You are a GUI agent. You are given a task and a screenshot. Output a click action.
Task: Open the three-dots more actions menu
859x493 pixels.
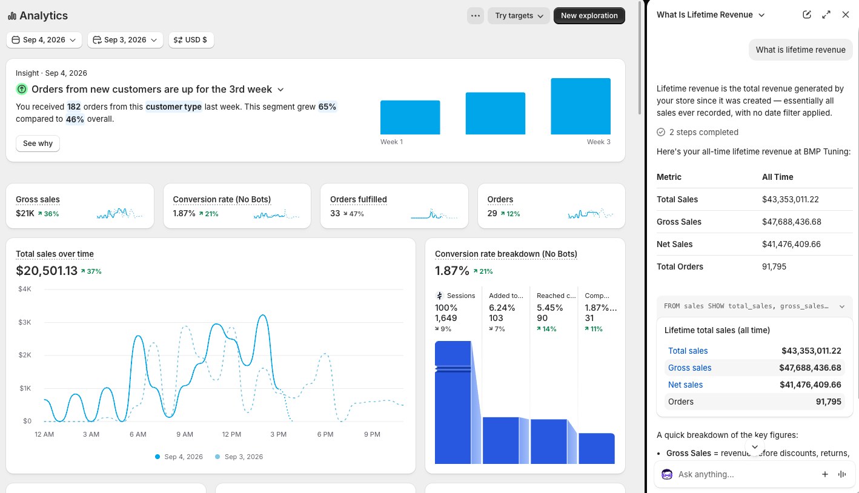coord(476,16)
